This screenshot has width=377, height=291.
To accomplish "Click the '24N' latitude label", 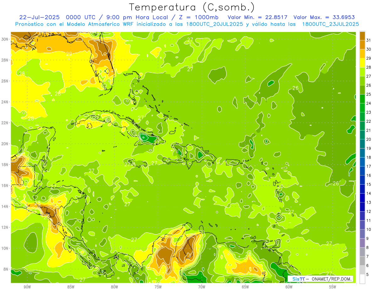I will [x=5, y=102].
